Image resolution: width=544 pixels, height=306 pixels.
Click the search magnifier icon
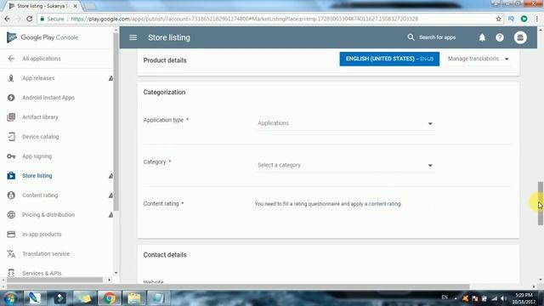[x=411, y=37]
